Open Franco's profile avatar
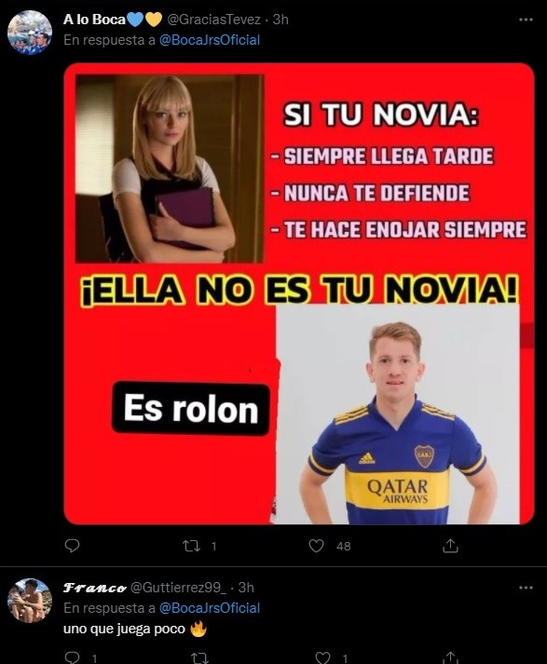Viewport: 547px width, 664px height. pyautogui.click(x=30, y=601)
